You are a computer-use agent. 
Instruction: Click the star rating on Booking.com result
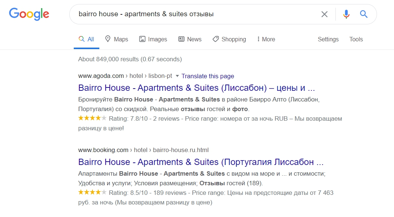pos(92,192)
